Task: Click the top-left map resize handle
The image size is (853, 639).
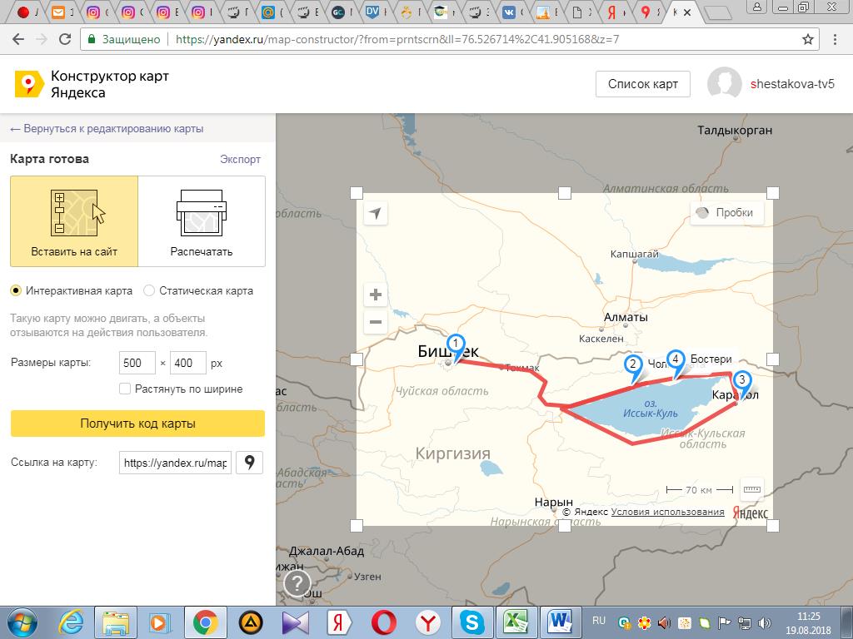Action: point(356,193)
